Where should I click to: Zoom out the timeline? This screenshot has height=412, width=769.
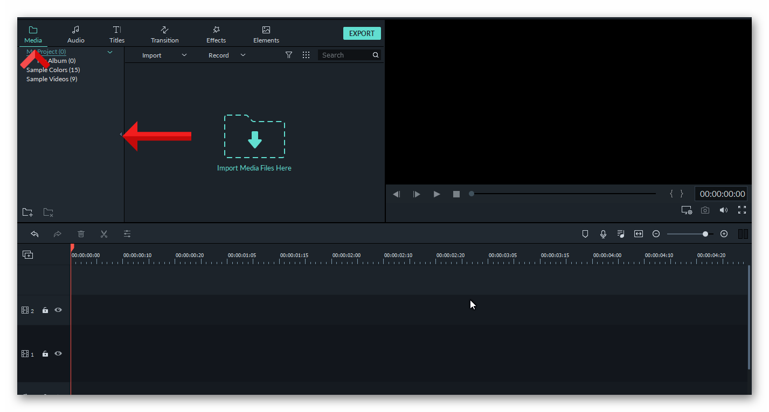pyautogui.click(x=656, y=234)
